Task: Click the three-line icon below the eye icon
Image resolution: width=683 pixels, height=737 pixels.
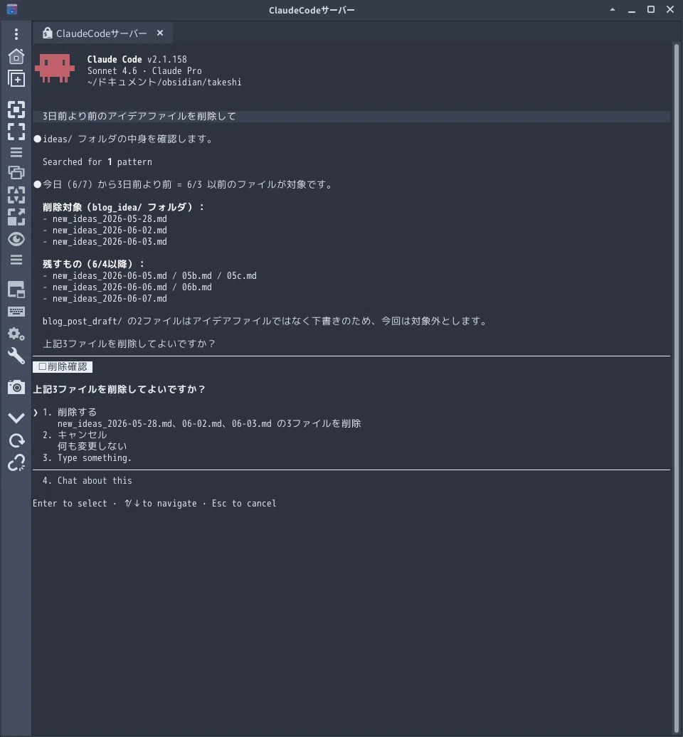Action: [x=16, y=260]
